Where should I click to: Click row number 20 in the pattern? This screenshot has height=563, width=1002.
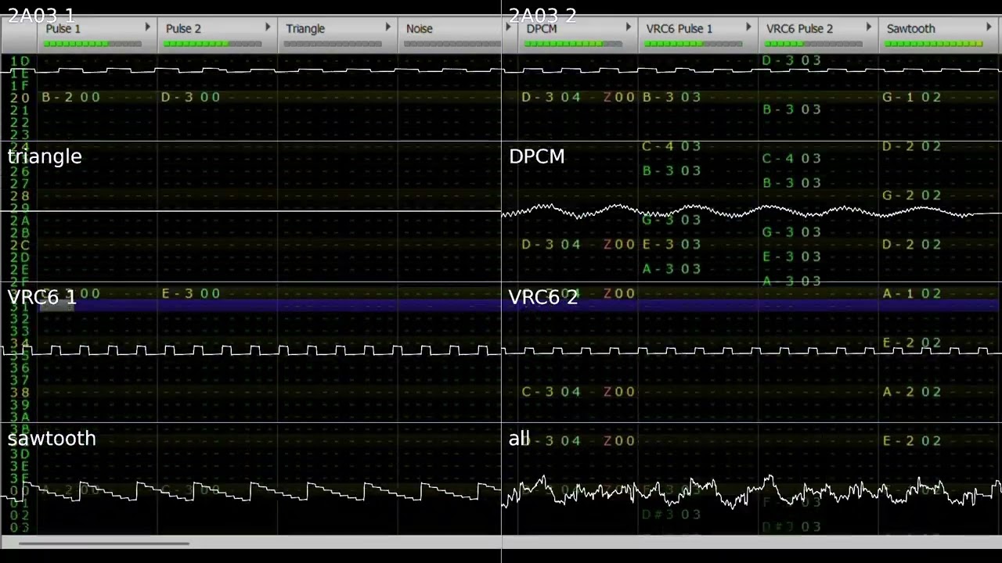pyautogui.click(x=20, y=98)
